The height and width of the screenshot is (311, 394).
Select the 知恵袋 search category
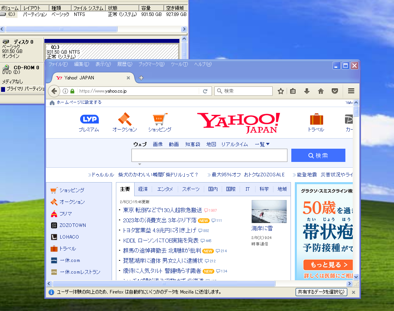193,144
